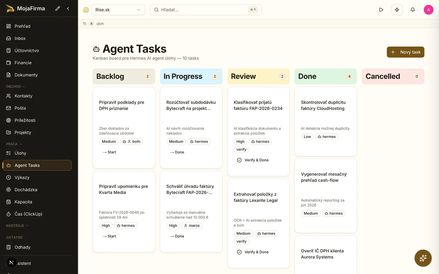Verify & Done the Lexante Legal task
The width and height of the screenshot is (439, 274).
click(x=253, y=252)
